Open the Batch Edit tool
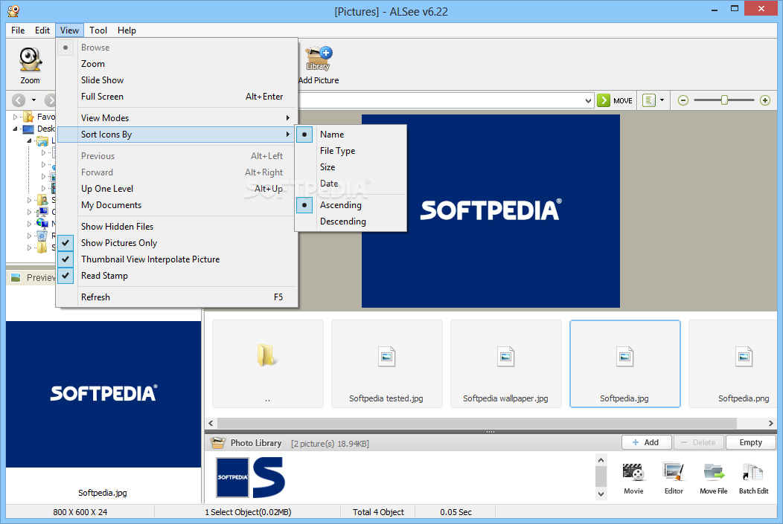Screen dimensions: 783x524 pyautogui.click(x=753, y=479)
